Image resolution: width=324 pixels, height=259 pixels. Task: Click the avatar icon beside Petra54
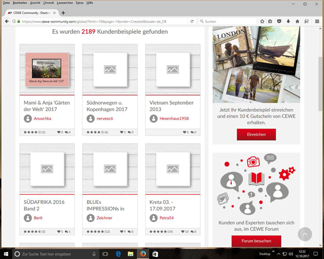[153, 218]
